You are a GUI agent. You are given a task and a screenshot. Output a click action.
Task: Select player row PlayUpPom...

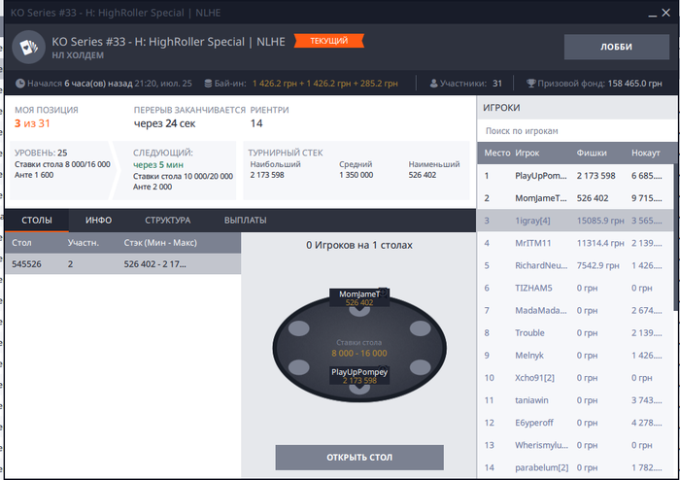[x=575, y=176]
